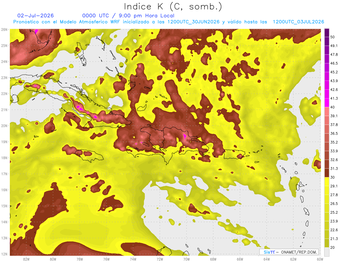Click the colorbar value '33.9'
This screenshot has width=340, height=263.
point(334,151)
